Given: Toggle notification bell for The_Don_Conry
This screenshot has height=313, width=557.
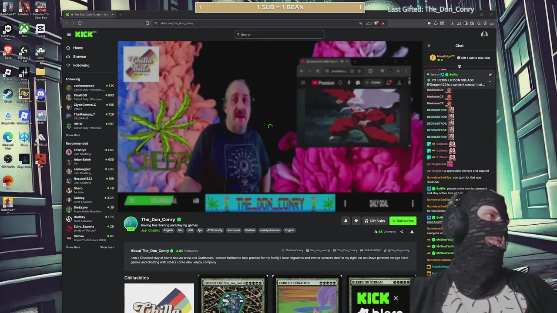Looking at the screenshot, I should pos(346,221).
